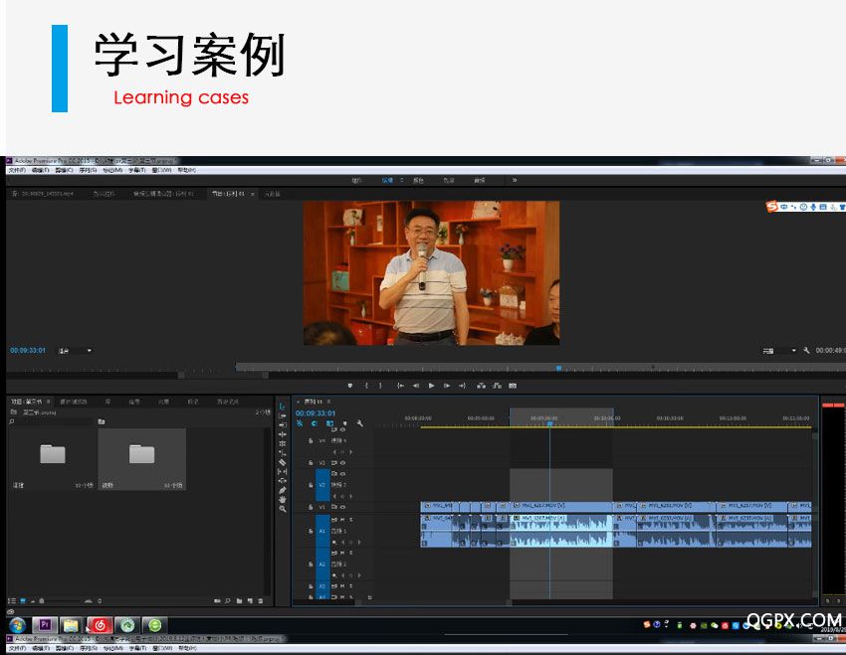
Task: Open the 字幕(T) menu
Action: [137, 170]
